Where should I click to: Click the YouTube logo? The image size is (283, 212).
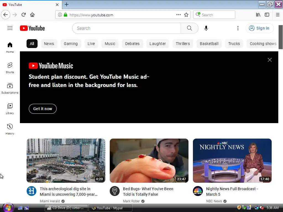(x=32, y=28)
